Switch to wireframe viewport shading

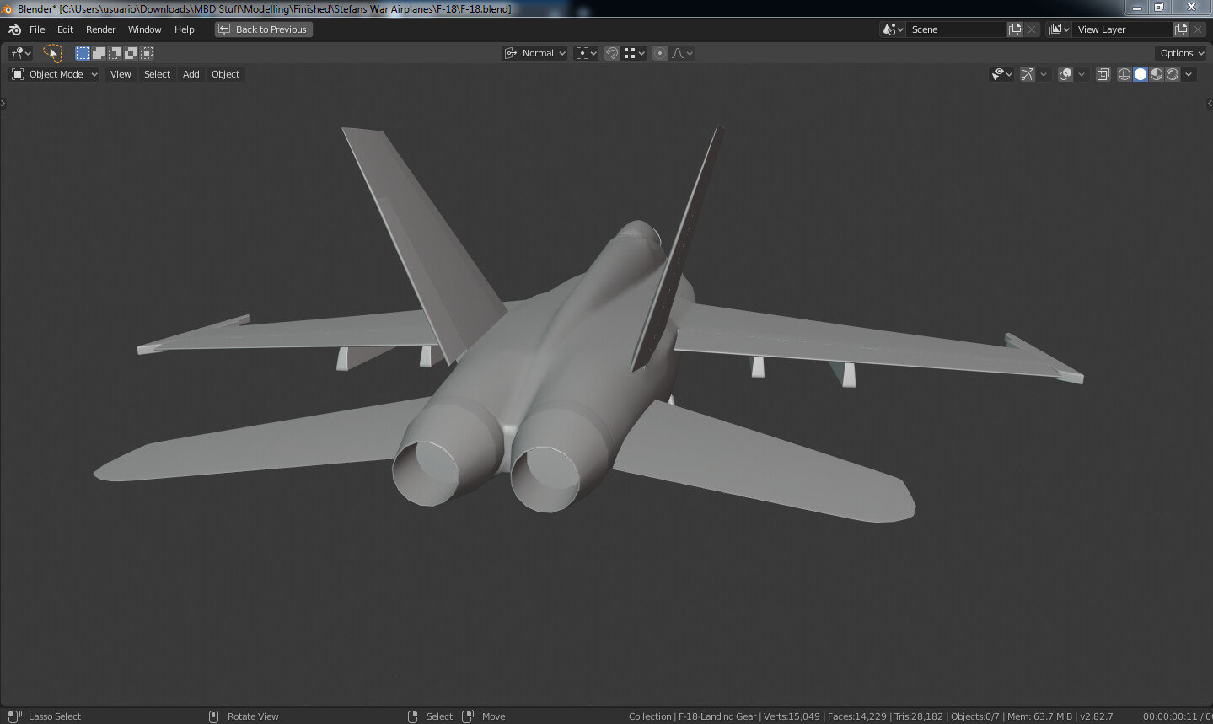pyautogui.click(x=1124, y=74)
